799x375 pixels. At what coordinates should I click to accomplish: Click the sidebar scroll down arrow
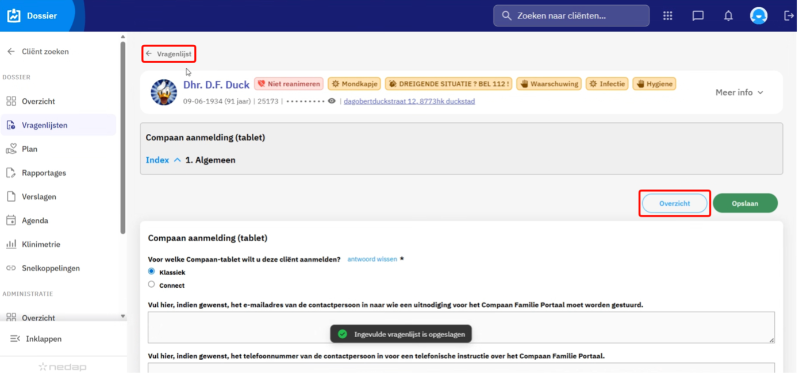[122, 316]
